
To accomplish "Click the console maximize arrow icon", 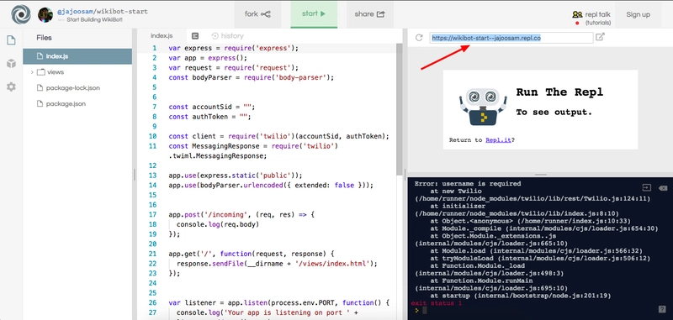I will click(646, 187).
